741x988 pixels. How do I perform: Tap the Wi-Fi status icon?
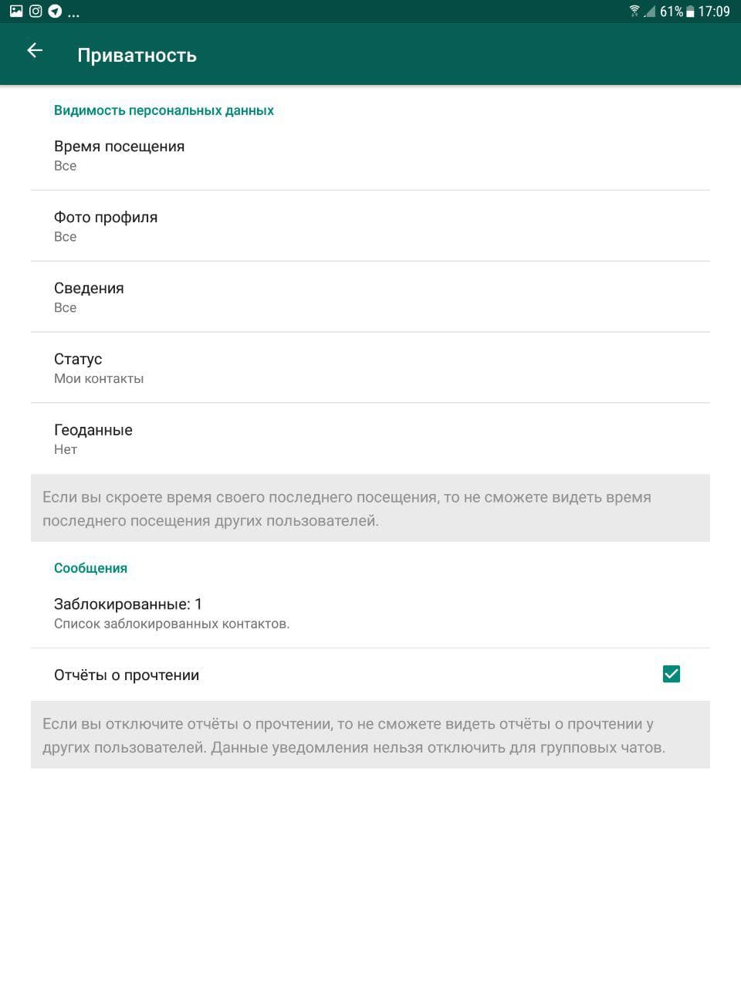(634, 11)
